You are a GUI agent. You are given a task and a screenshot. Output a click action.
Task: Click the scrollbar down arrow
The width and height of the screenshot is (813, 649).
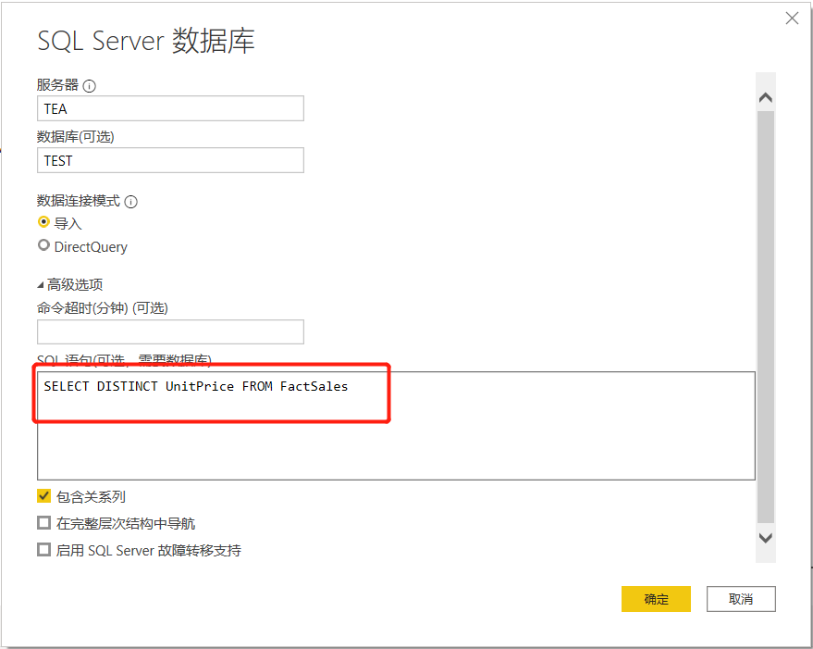click(765, 538)
